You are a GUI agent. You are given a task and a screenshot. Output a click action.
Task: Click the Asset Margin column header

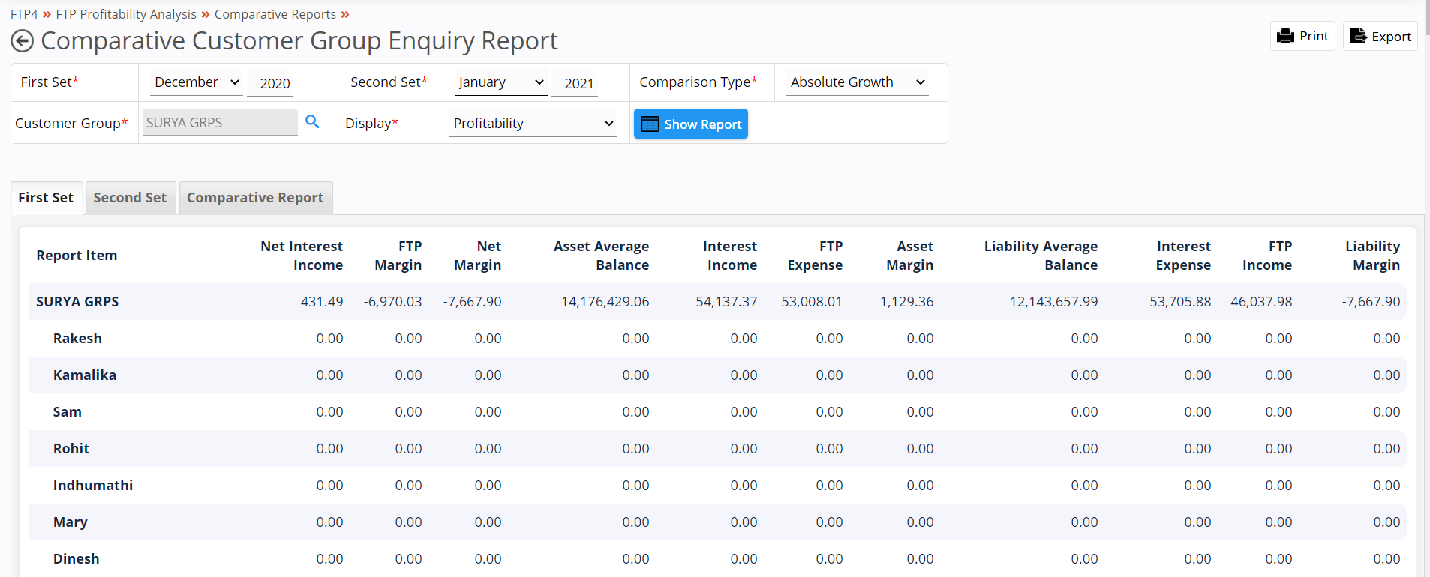[x=909, y=256]
